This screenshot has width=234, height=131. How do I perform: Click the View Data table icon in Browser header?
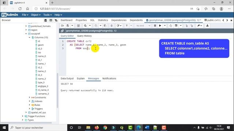51,20
